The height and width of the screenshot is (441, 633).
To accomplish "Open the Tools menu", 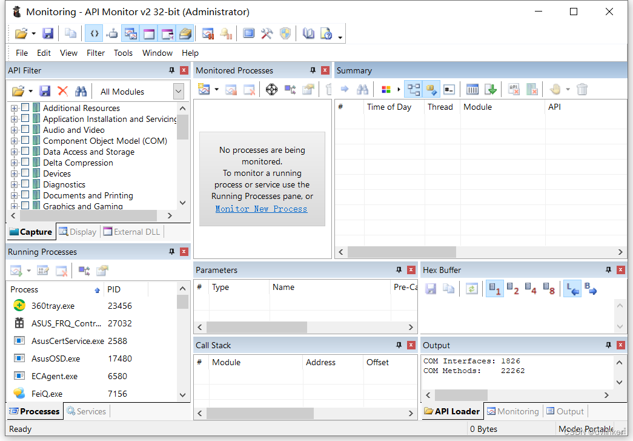I will pos(123,53).
